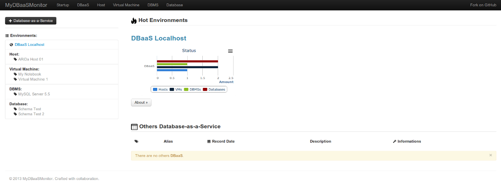
Task: Click the tag icon in table header
Action: (x=136, y=141)
